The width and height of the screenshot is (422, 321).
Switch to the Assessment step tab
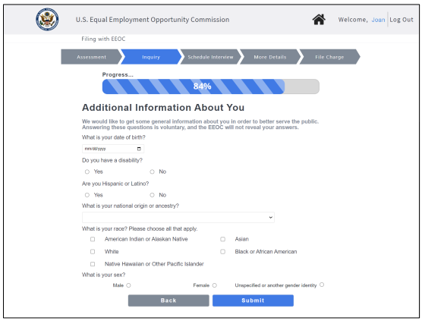pos(91,57)
